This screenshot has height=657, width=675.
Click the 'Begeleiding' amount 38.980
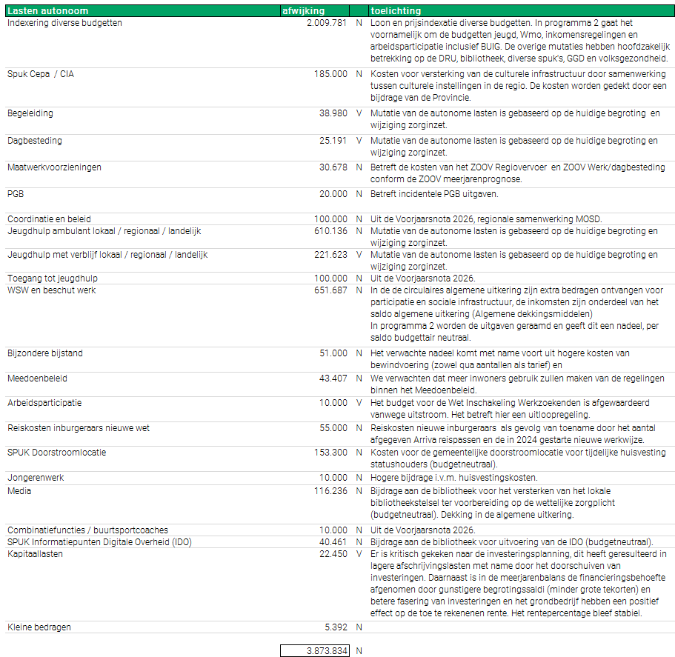(333, 114)
